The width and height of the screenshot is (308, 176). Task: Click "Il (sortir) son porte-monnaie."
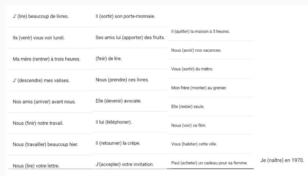(125, 16)
